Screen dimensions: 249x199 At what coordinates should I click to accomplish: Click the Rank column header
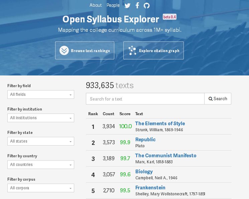pyautogui.click(x=93, y=114)
